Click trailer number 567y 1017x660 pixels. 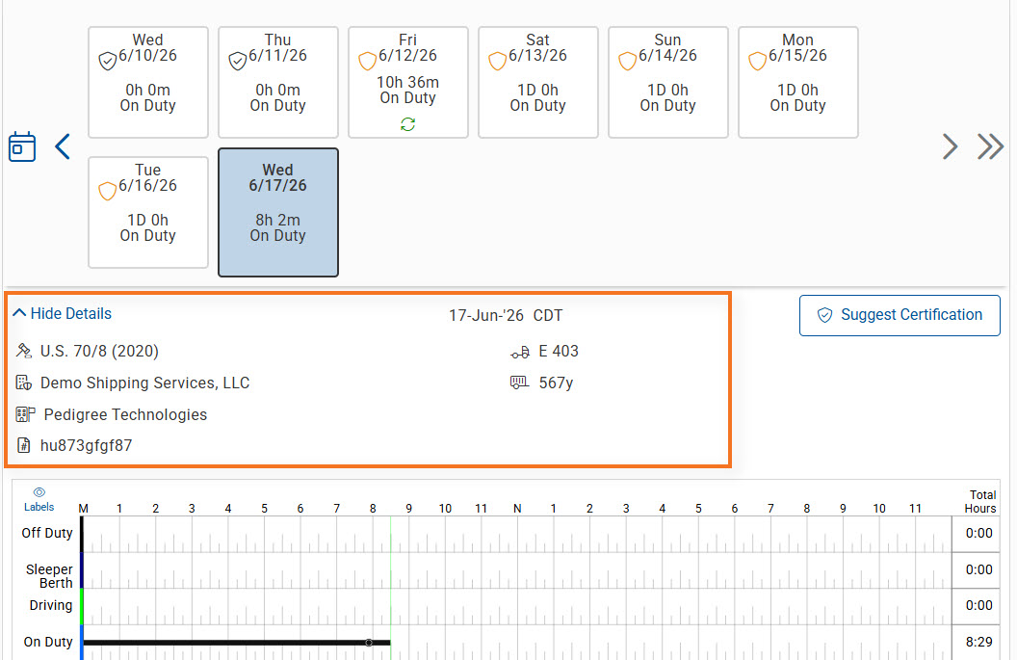coord(556,383)
